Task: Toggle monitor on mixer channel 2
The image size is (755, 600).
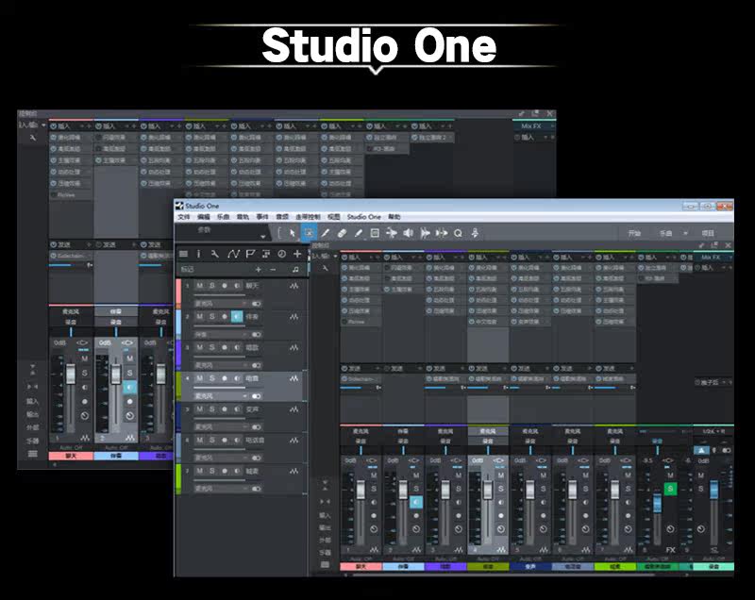Action: pos(416,502)
